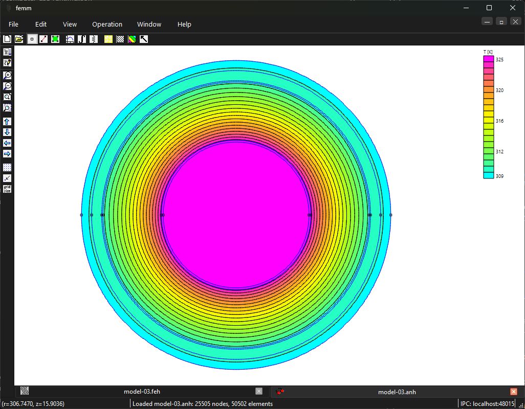Toggle snap to grid
The width and height of the screenshot is (525, 409).
click(7, 178)
